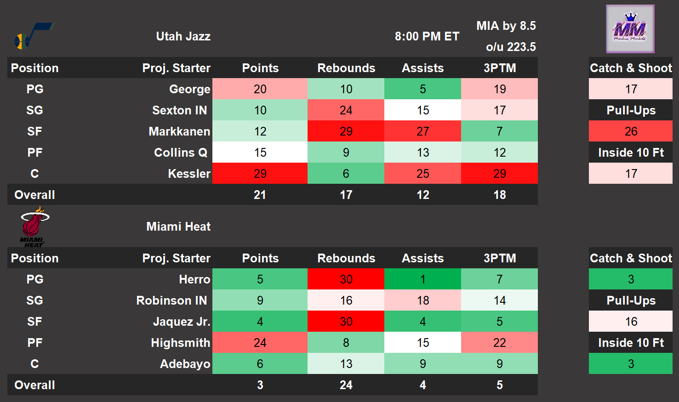Click Adebayo's projected starter name

tap(185, 364)
